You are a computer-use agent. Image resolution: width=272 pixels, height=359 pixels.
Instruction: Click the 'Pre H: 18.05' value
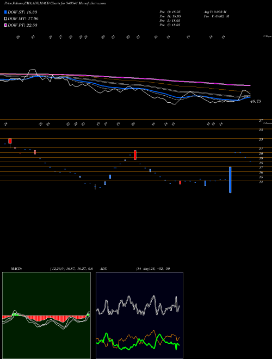pos(170,16)
